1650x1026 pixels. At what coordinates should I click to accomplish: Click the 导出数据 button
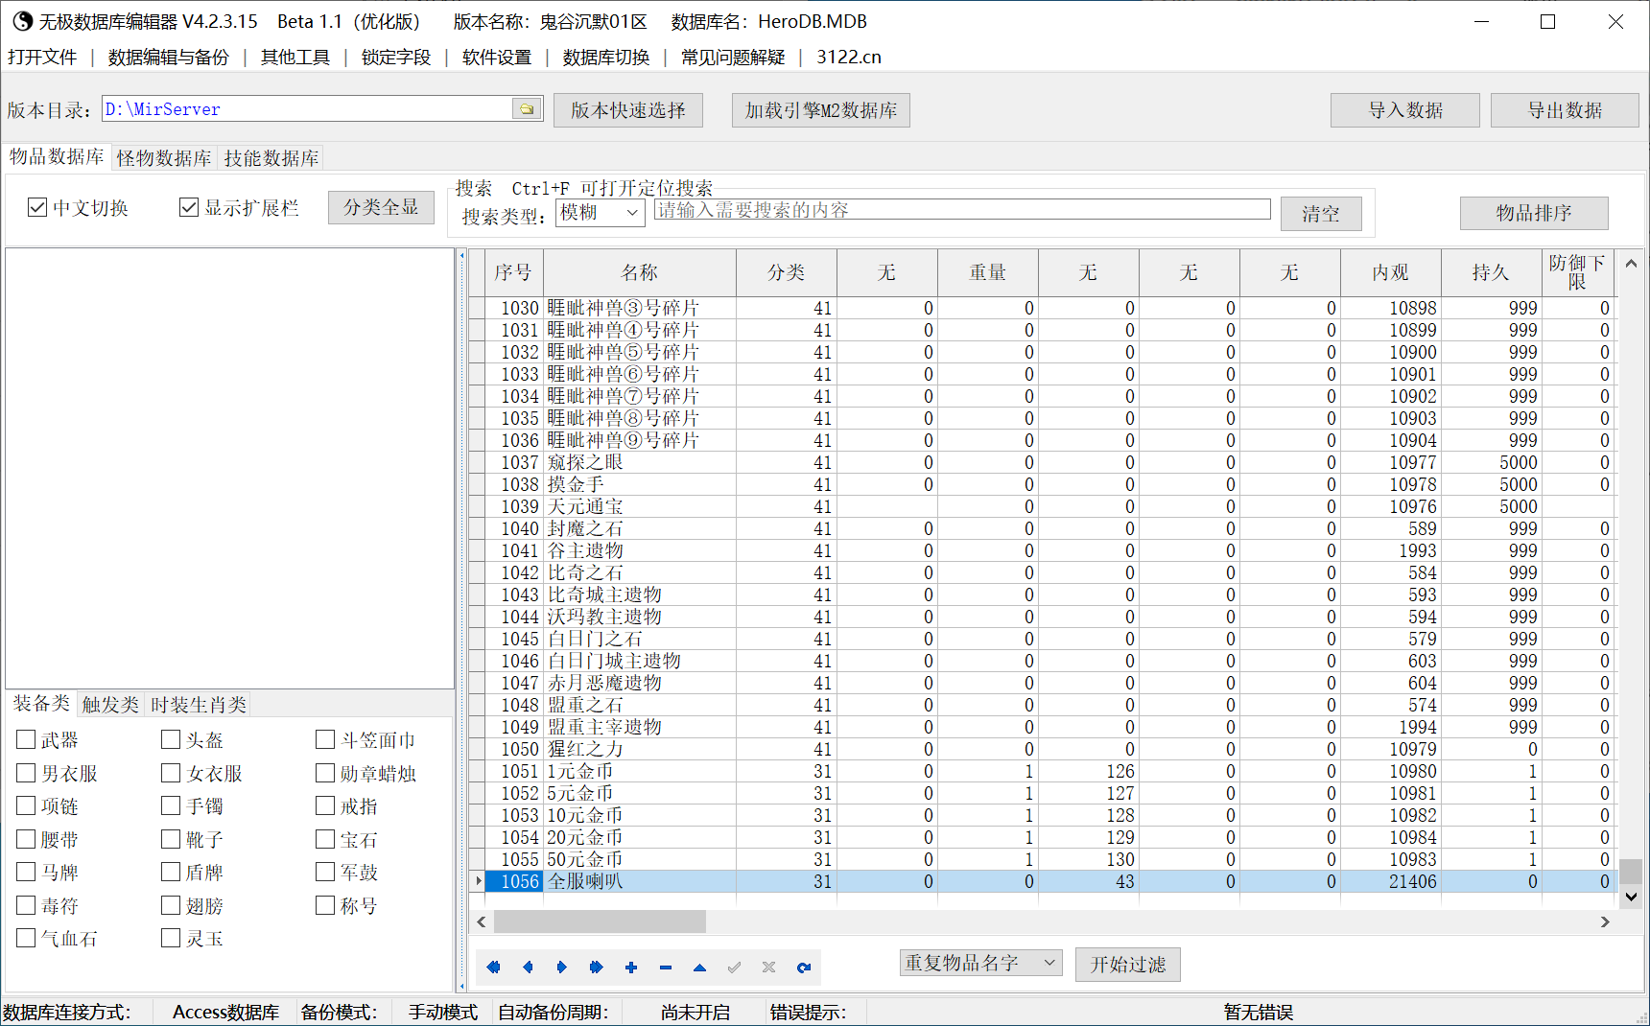click(x=1566, y=110)
